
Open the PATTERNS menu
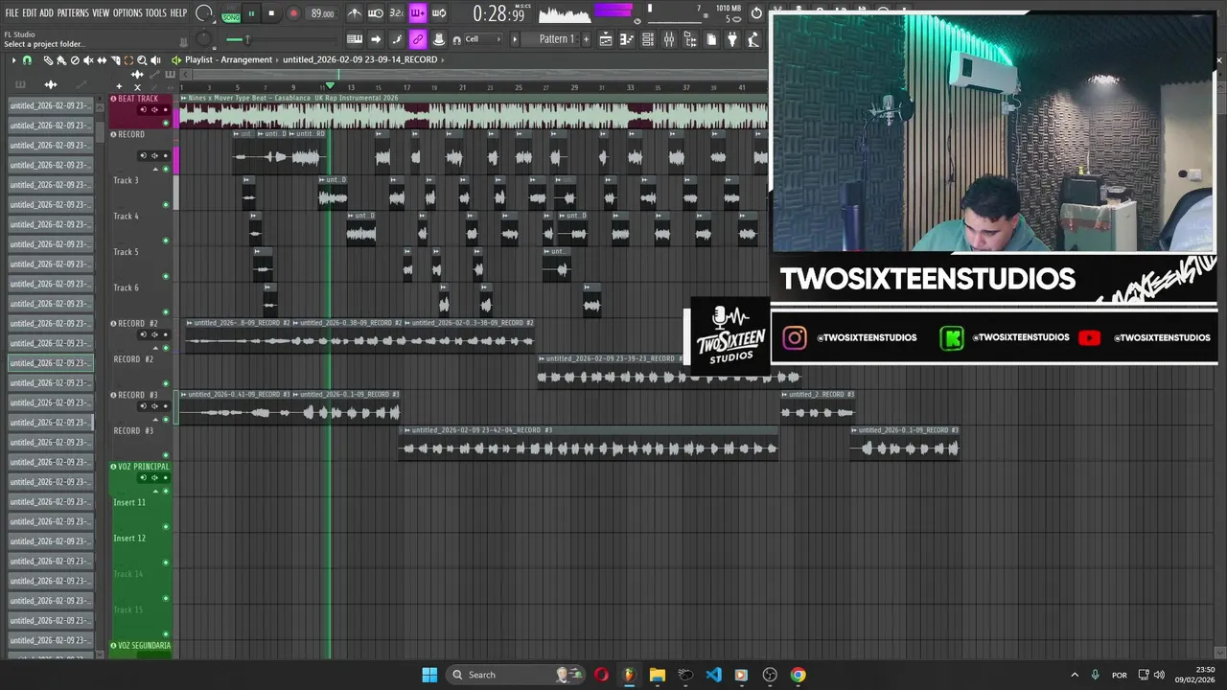click(73, 13)
